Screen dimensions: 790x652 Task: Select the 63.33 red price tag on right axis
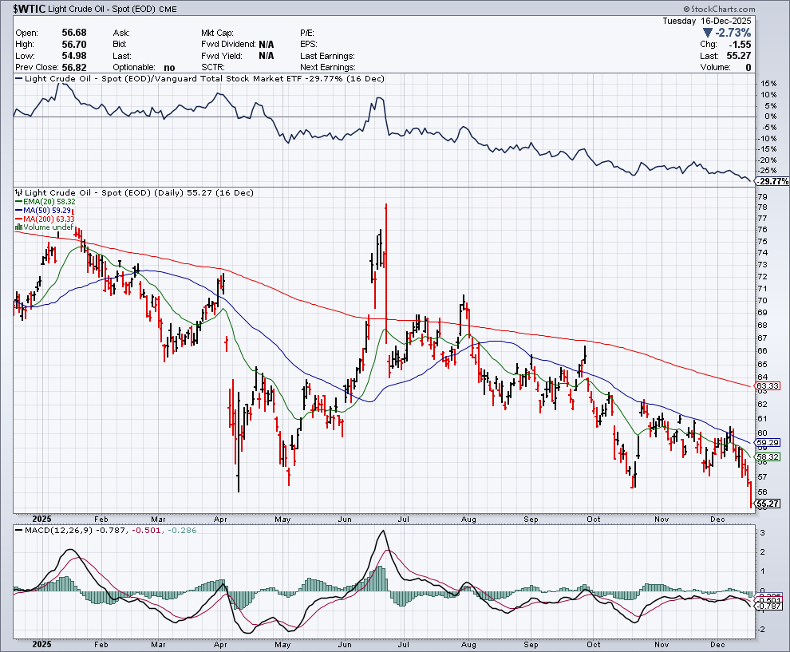point(767,386)
